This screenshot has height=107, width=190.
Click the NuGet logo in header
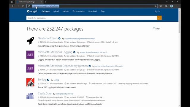pos(32,11)
